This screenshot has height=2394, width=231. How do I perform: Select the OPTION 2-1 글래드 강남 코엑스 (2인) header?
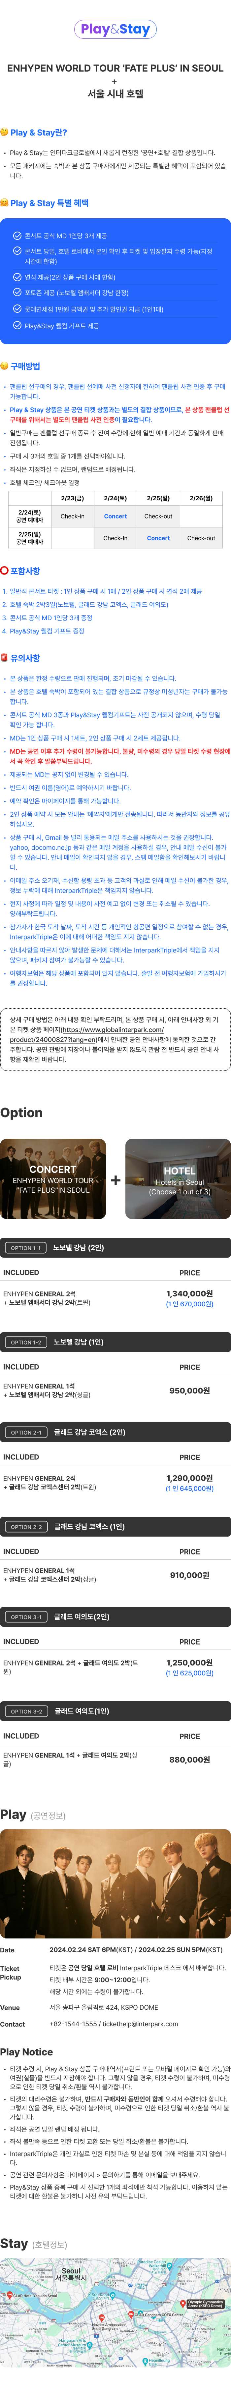[115, 1432]
